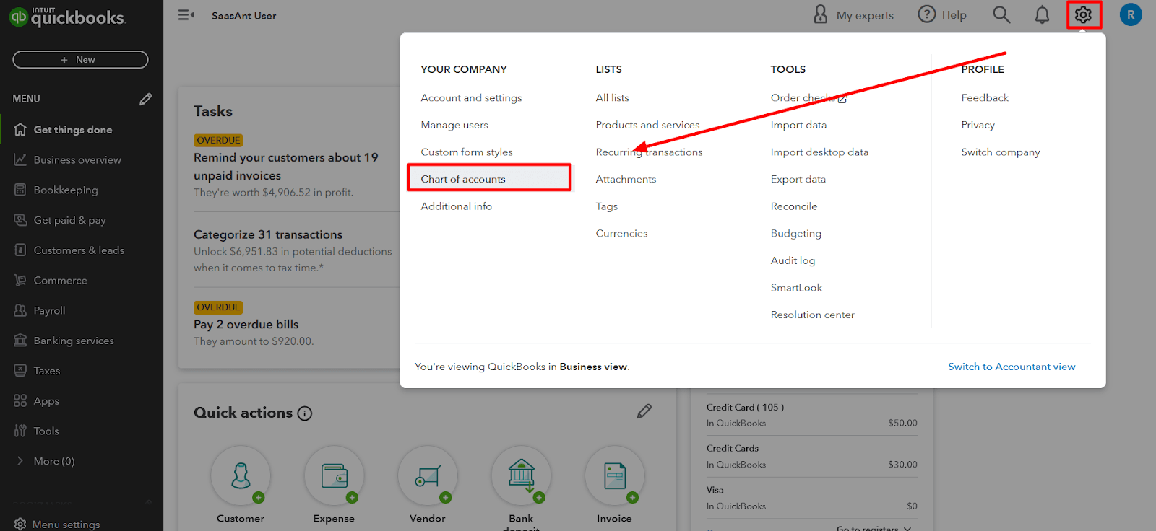Click the Apps grid sidebar icon
Image resolution: width=1156 pixels, height=531 pixels.
(20, 400)
